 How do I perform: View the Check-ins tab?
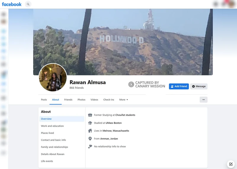tap(109, 100)
